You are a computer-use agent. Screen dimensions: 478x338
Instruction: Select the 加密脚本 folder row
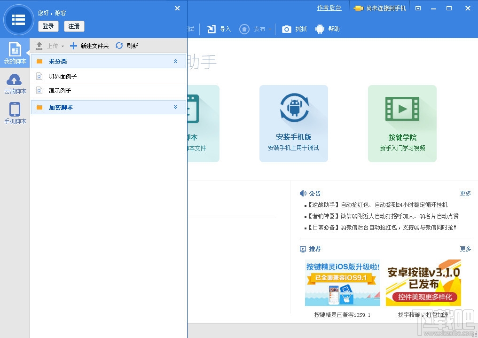pyautogui.click(x=108, y=107)
